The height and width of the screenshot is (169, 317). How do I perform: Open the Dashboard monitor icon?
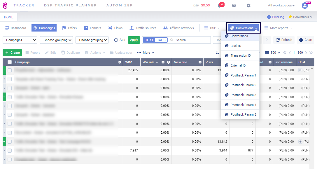[7, 28]
